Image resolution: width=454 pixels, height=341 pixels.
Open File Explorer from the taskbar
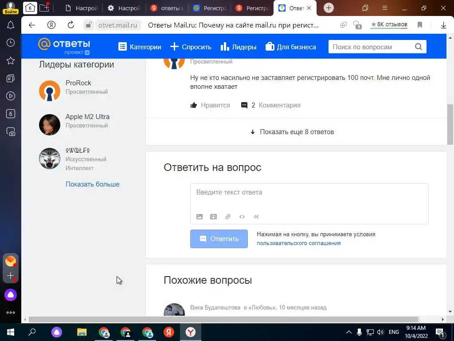coord(82,332)
